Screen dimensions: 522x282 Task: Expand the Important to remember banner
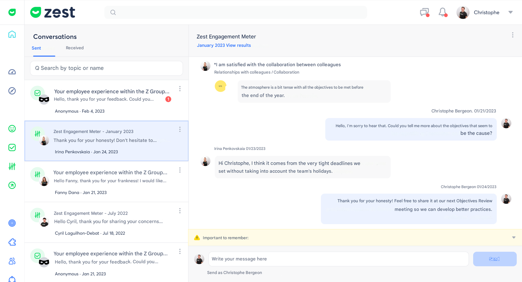(513, 237)
